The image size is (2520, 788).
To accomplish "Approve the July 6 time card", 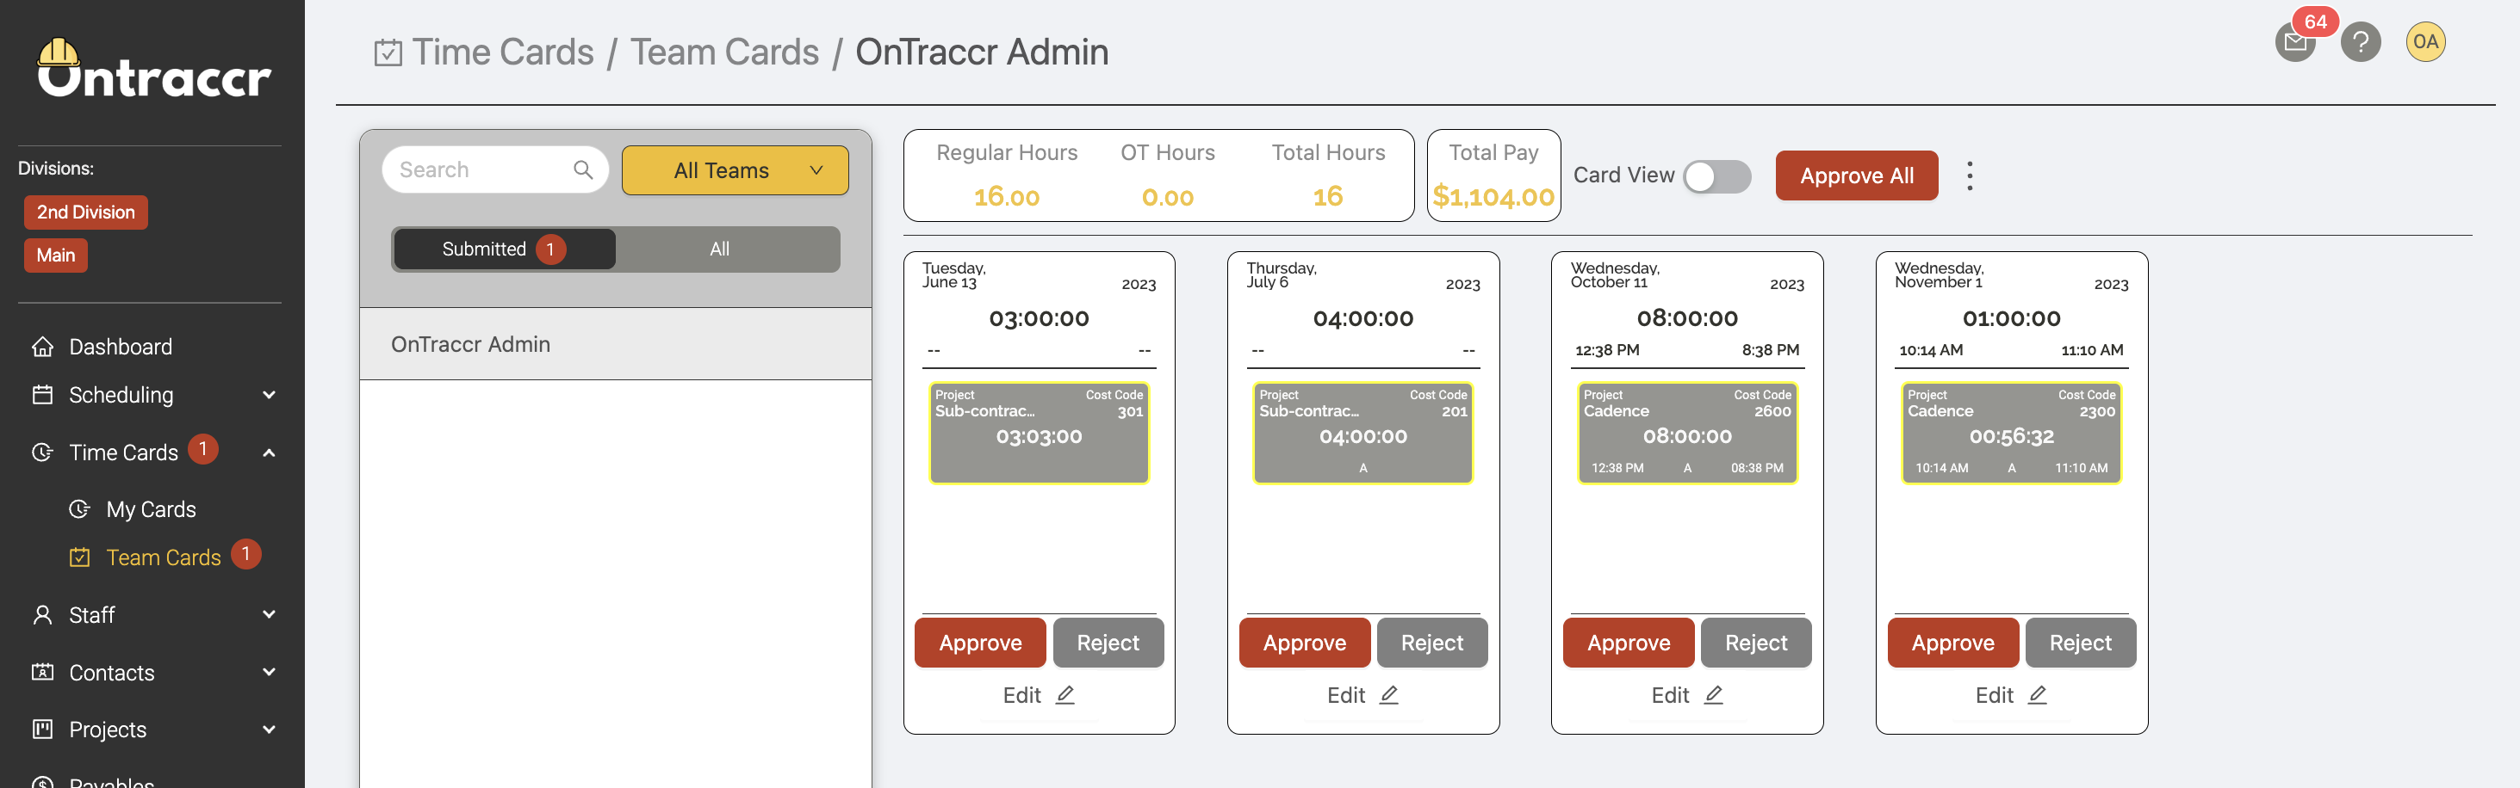I will pos(1304,643).
